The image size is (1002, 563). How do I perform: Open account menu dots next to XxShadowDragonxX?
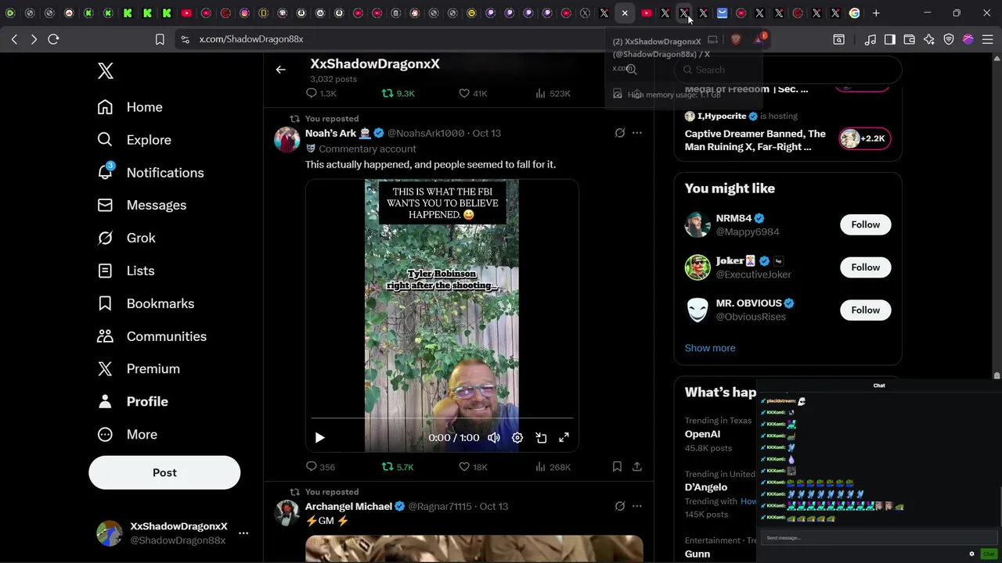[x=243, y=533]
